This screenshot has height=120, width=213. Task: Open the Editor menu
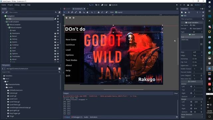click(x=23, y=5)
